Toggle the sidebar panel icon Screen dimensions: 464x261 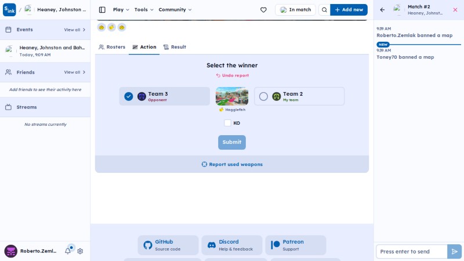point(102,10)
